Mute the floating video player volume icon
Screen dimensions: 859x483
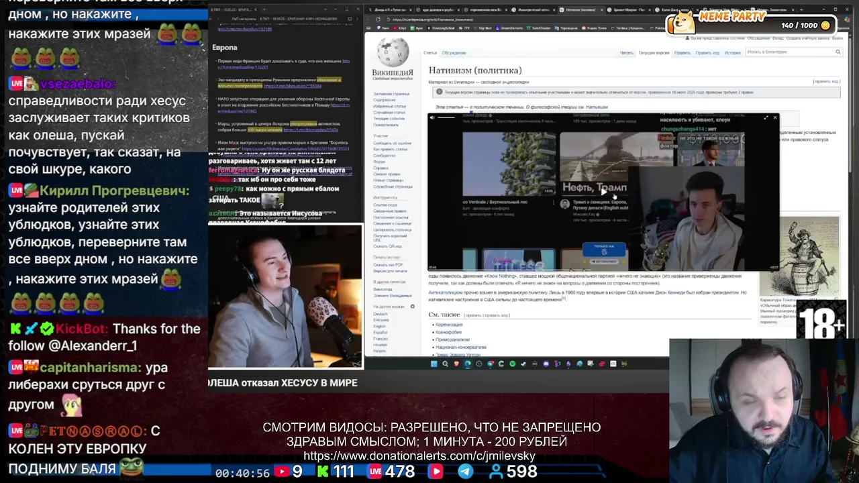click(x=433, y=117)
